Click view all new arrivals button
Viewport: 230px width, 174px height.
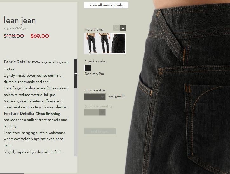click(x=106, y=5)
